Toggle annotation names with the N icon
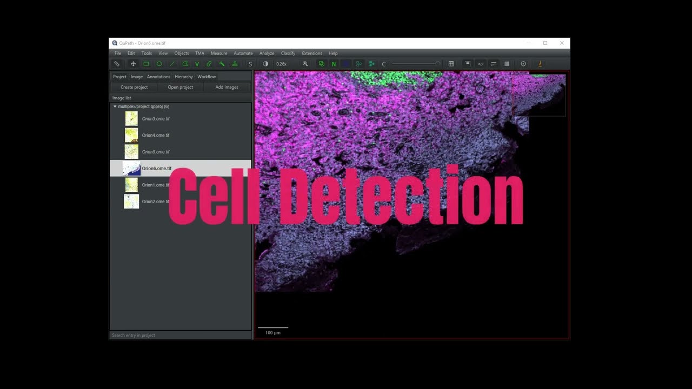The image size is (692, 389). pos(334,64)
